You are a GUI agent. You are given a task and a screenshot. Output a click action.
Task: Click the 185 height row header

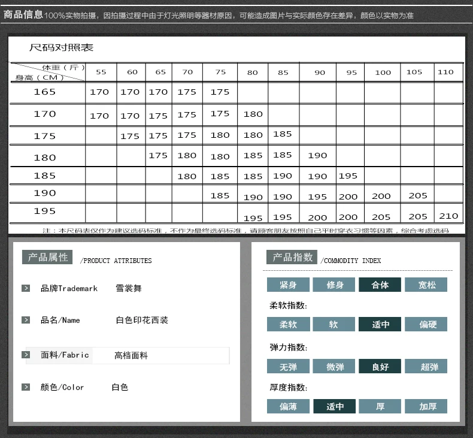tap(45, 176)
